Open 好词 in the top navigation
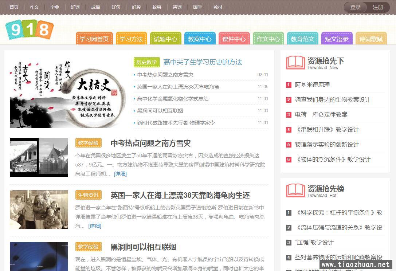This screenshot has height=271, width=396. click(x=75, y=7)
